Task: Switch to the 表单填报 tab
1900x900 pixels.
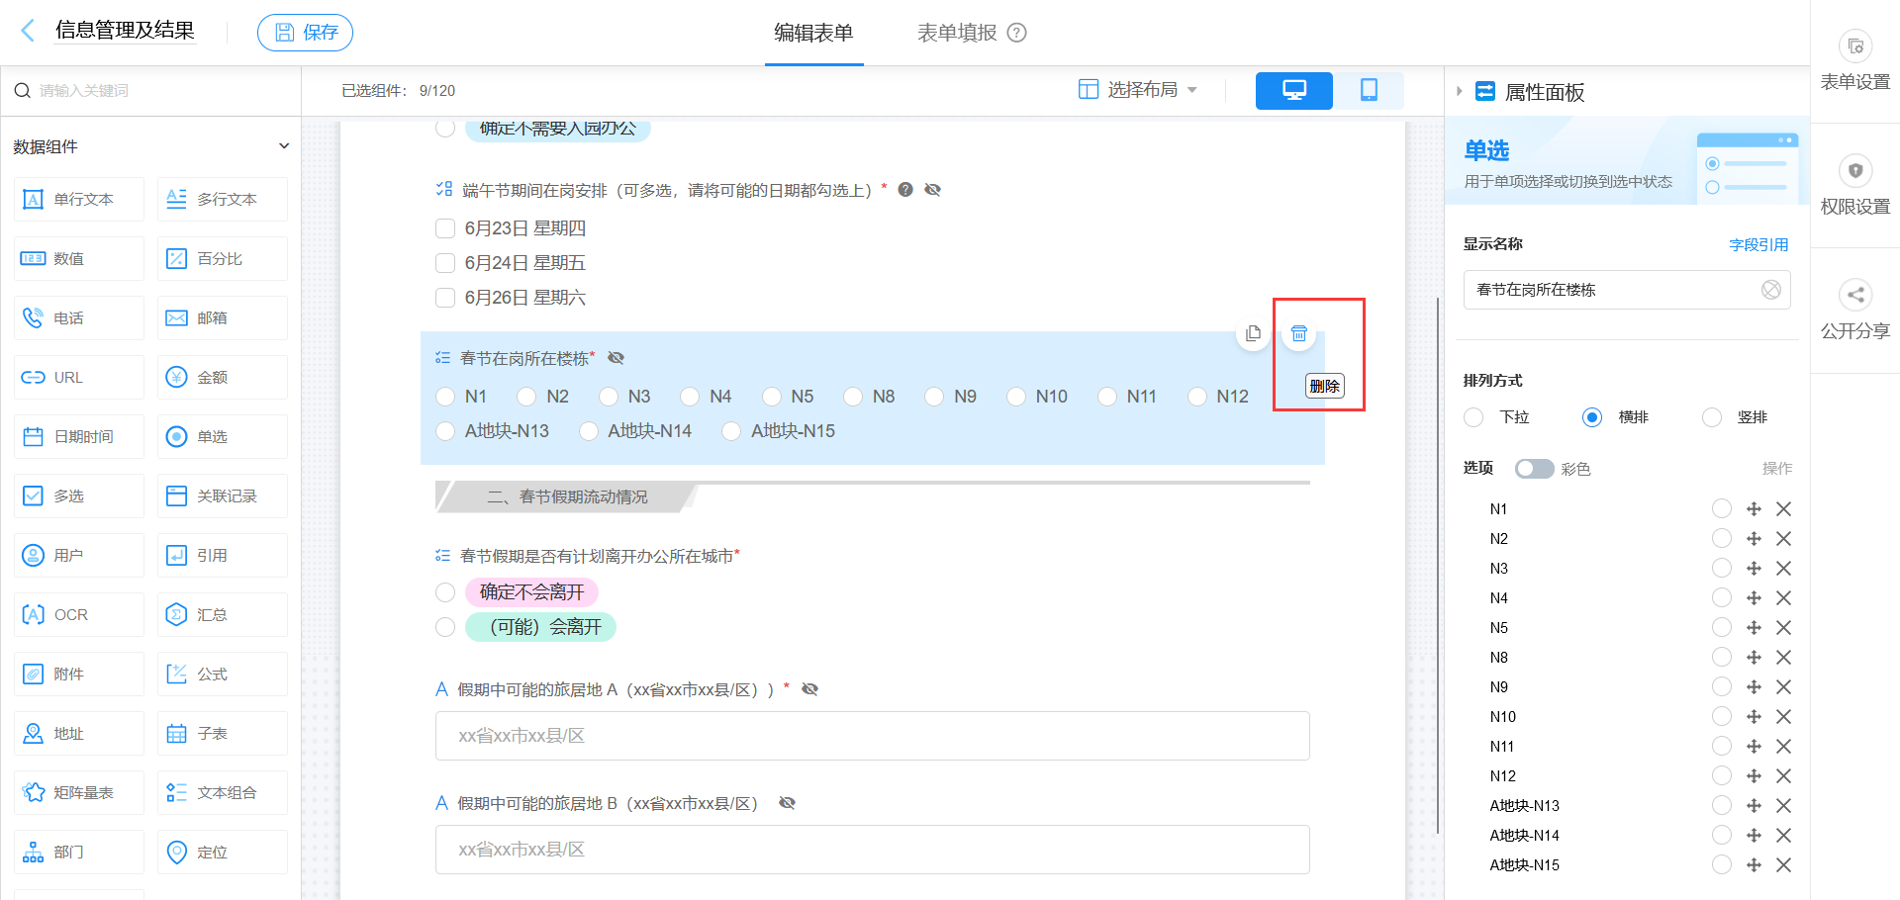Action: (956, 32)
